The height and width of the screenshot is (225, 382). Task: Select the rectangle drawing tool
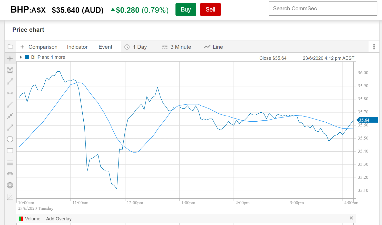coord(10,151)
